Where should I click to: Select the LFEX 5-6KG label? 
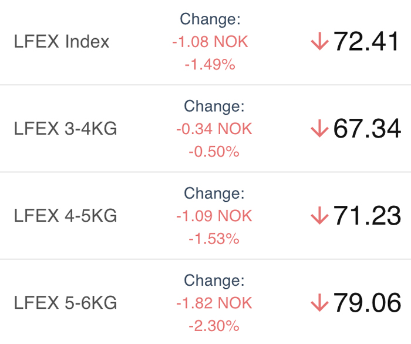tap(65, 303)
